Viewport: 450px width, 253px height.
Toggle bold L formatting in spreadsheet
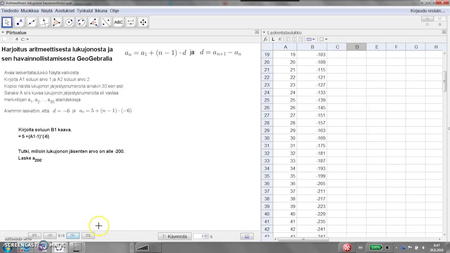tap(273, 39)
